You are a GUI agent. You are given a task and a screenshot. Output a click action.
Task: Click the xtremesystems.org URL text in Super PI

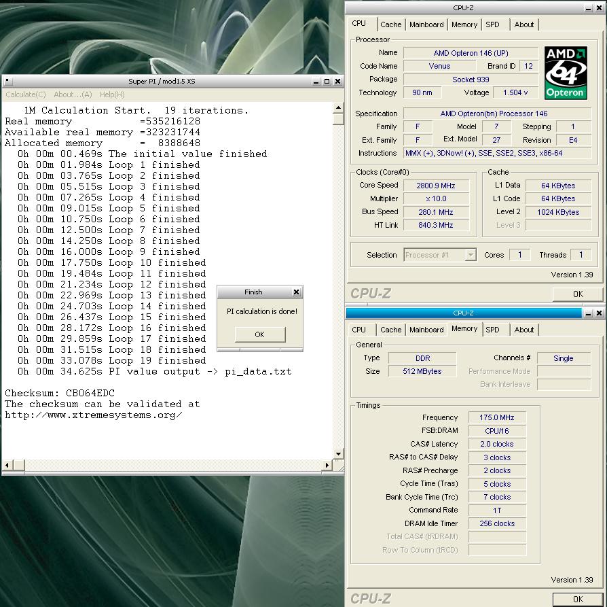tap(93, 415)
